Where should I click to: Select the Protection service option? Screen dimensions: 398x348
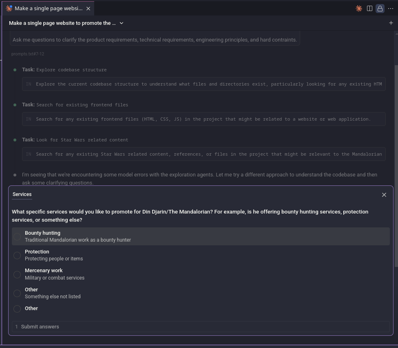[x=17, y=255]
